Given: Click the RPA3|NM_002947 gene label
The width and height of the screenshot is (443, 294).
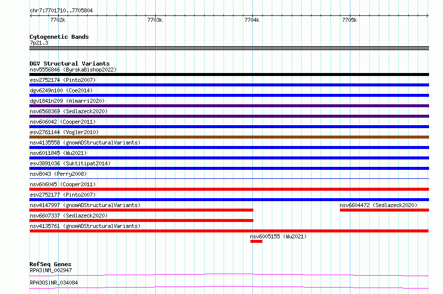Looking at the screenshot, I should (51, 270).
